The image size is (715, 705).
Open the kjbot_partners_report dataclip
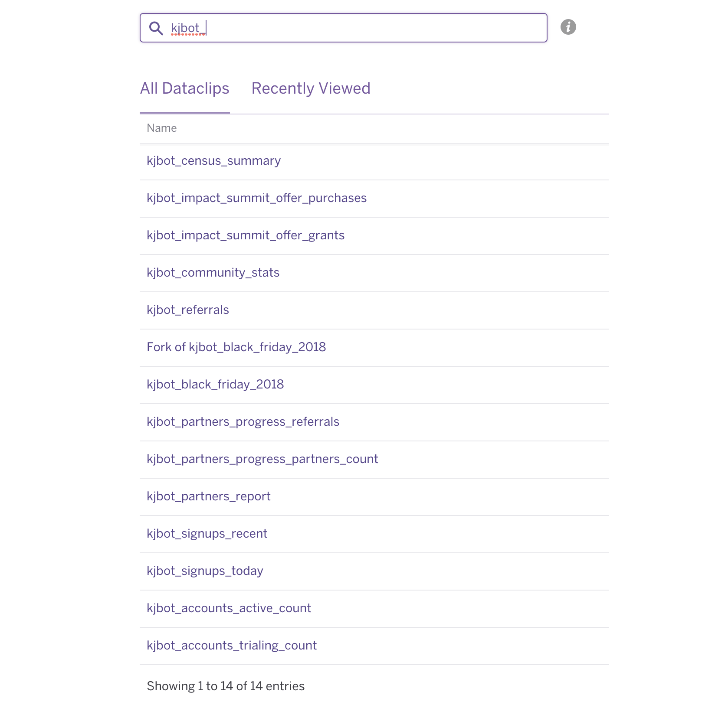tap(208, 496)
